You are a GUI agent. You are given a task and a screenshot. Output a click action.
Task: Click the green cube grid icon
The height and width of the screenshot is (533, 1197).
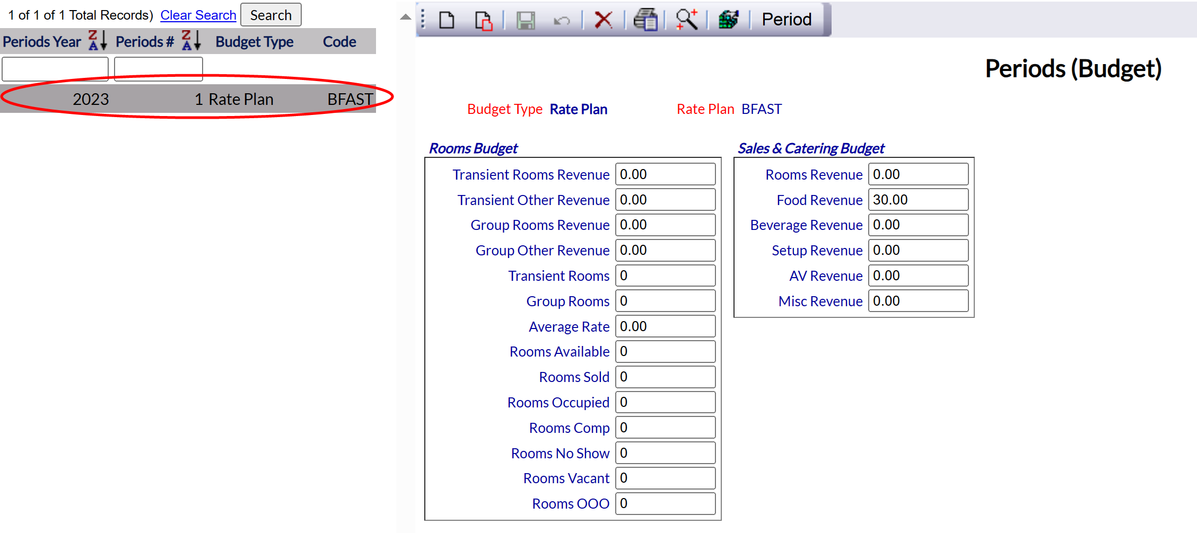click(x=728, y=20)
